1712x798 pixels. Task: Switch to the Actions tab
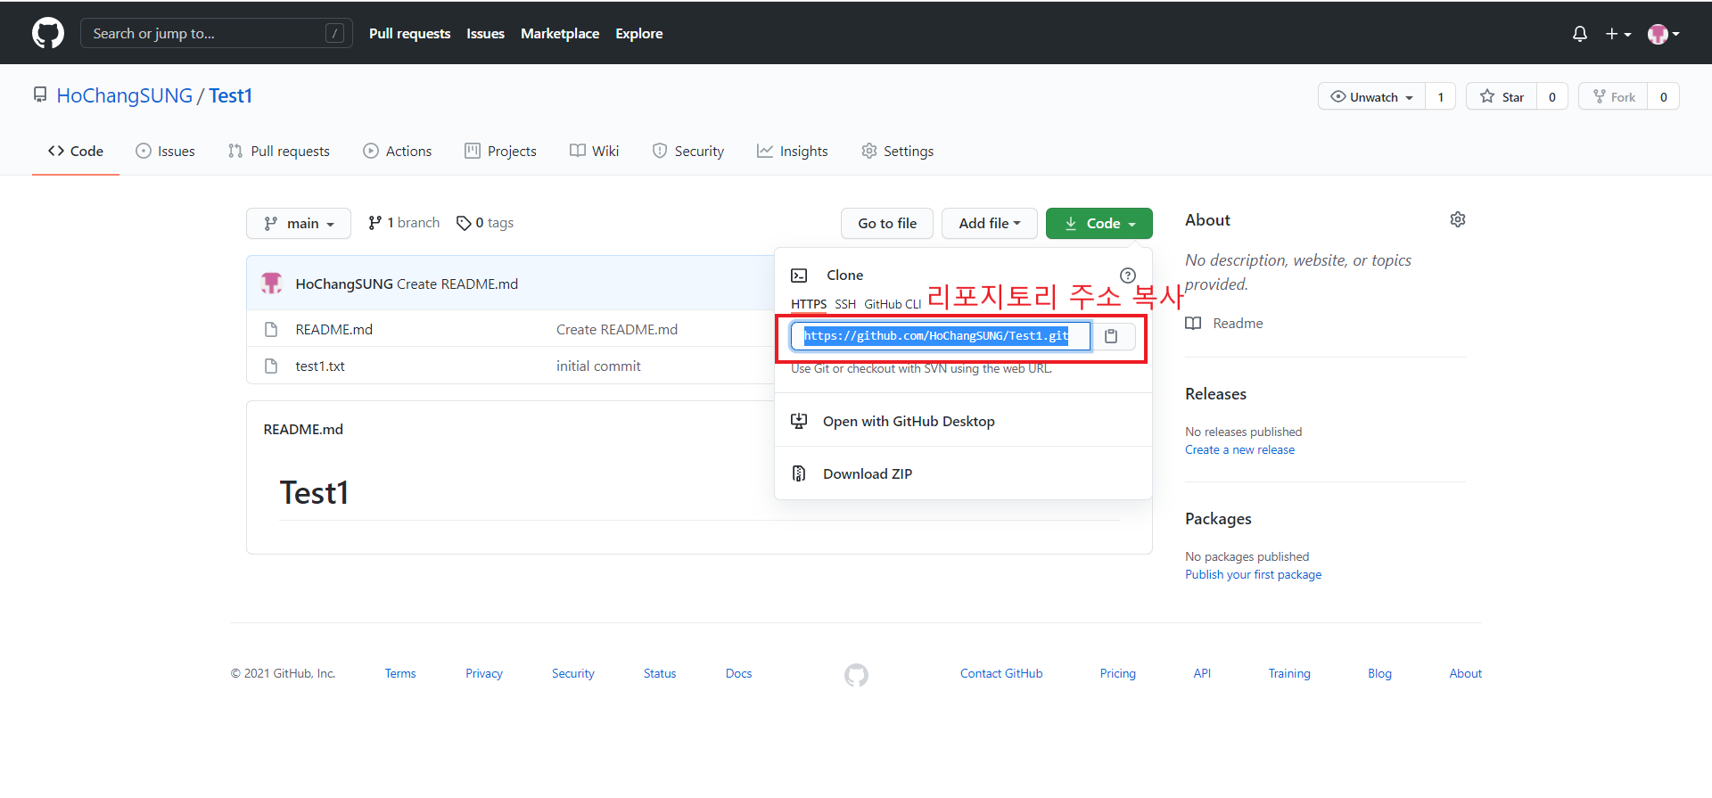[x=398, y=151]
